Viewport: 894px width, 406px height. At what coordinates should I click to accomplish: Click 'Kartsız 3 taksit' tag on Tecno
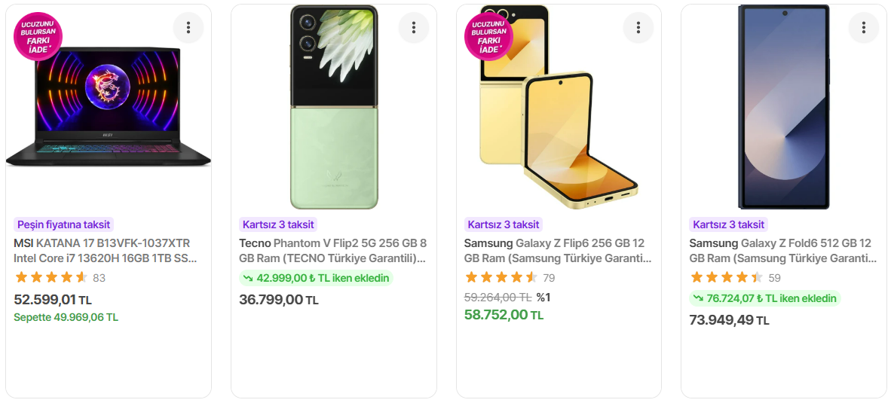tap(277, 224)
